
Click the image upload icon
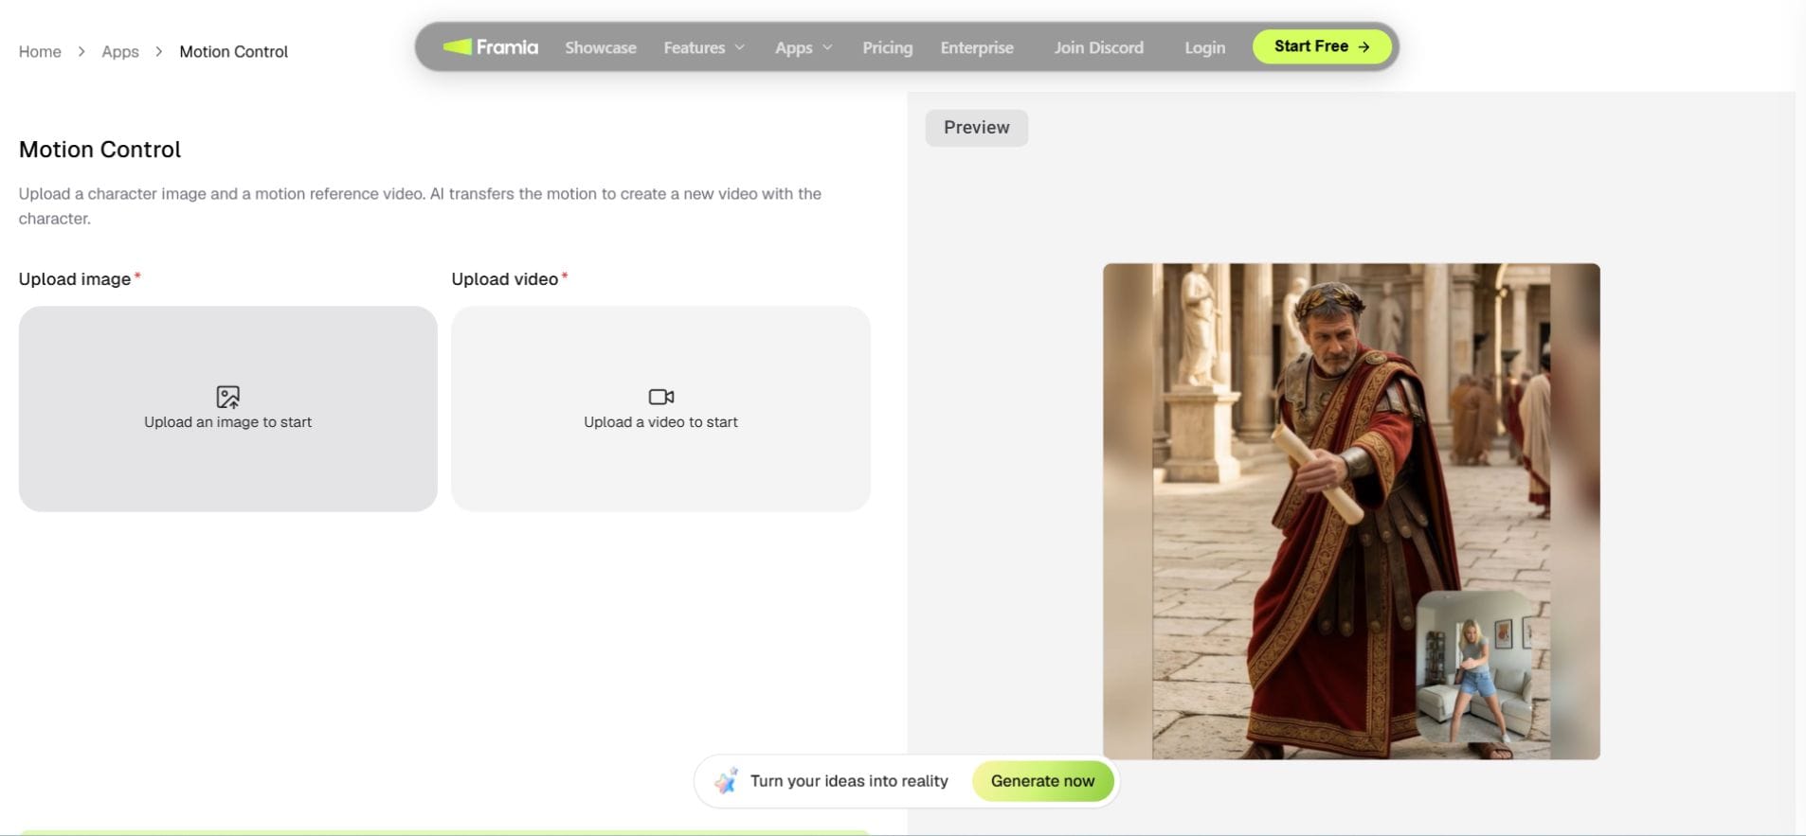[x=228, y=396]
